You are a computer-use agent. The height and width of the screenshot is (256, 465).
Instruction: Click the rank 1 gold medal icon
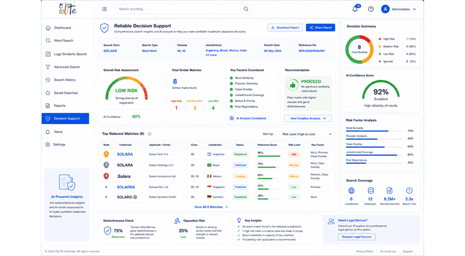pyautogui.click(x=106, y=154)
